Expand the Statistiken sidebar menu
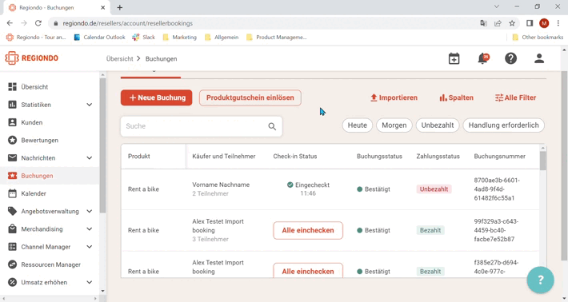The height and width of the screenshot is (302, 568). 50,105
